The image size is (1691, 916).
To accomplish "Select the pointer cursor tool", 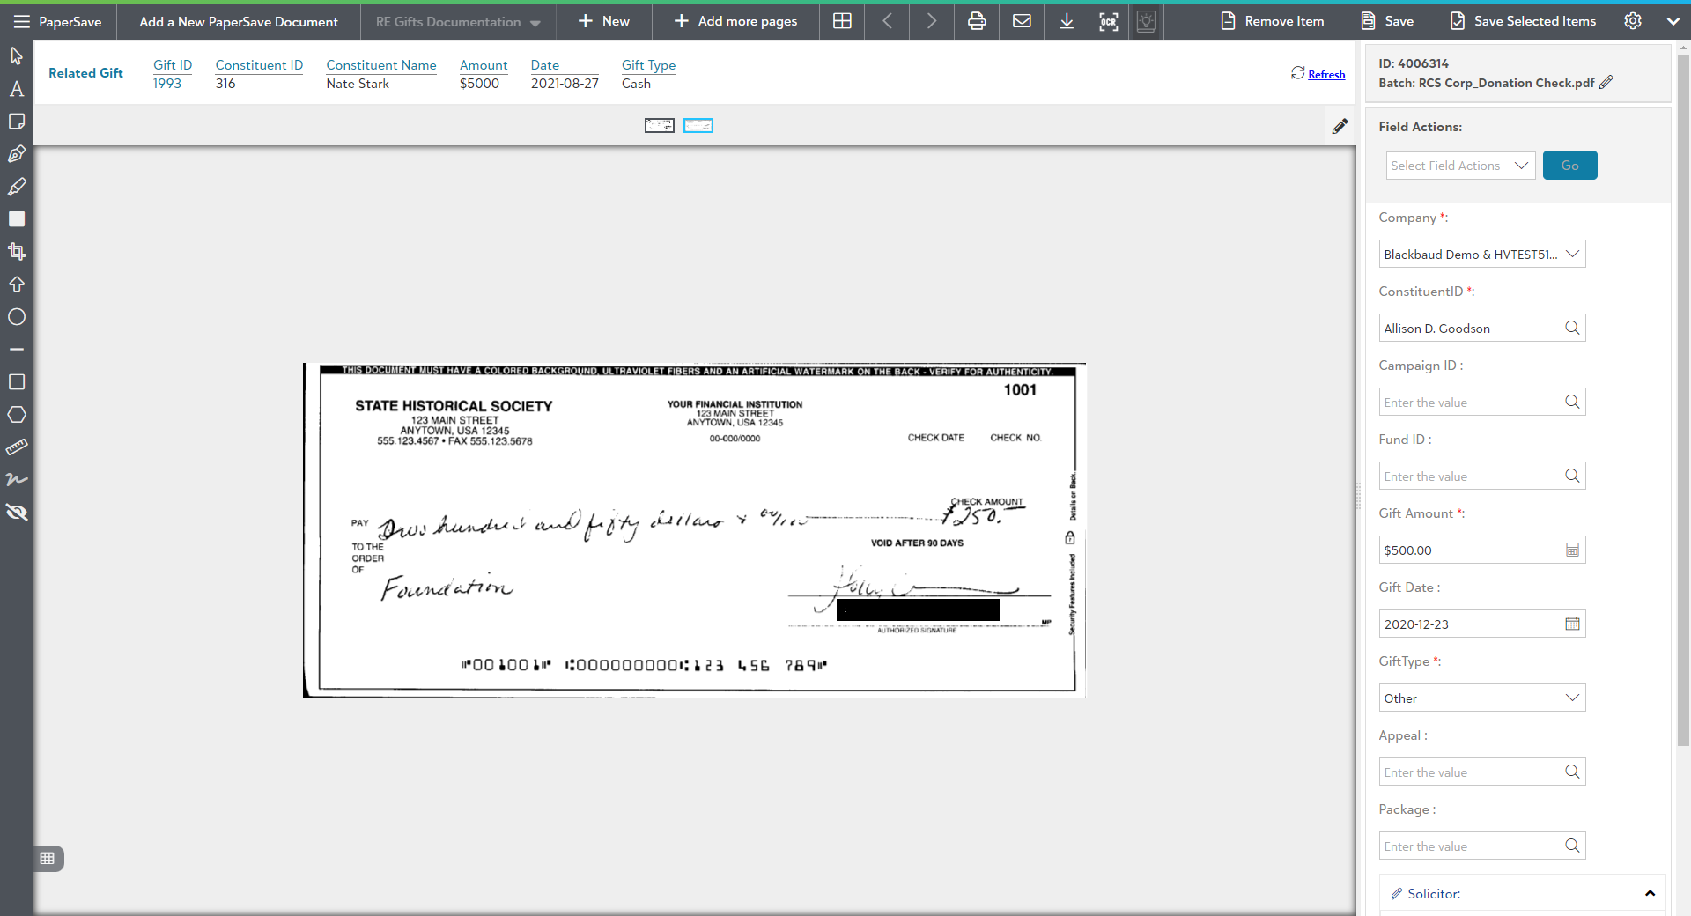I will click(x=16, y=56).
